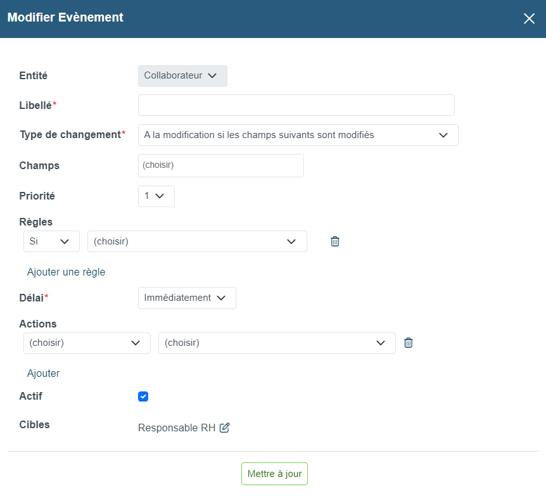546x501 pixels.
Task: Remove the action using its trash icon
Action: click(x=408, y=343)
